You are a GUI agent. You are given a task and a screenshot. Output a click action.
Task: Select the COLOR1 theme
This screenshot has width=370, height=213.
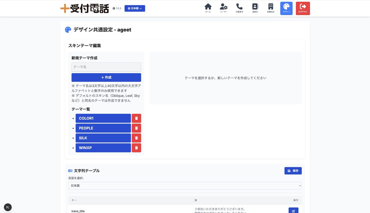[103, 118]
